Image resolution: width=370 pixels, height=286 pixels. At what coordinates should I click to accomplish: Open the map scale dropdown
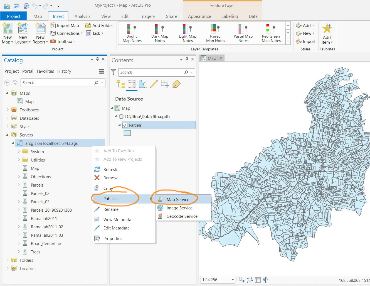click(233, 280)
